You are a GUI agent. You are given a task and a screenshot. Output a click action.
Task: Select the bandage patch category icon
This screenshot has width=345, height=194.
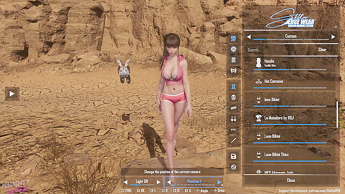[x=233, y=108]
